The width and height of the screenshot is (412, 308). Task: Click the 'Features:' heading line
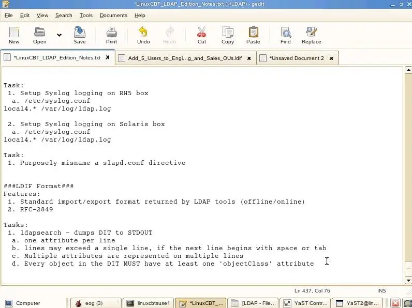[22, 194]
